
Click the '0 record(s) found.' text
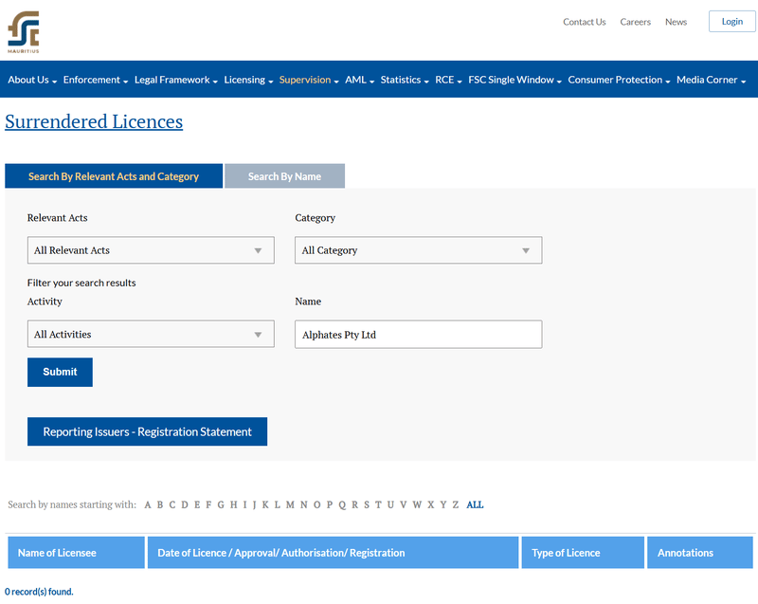click(39, 592)
